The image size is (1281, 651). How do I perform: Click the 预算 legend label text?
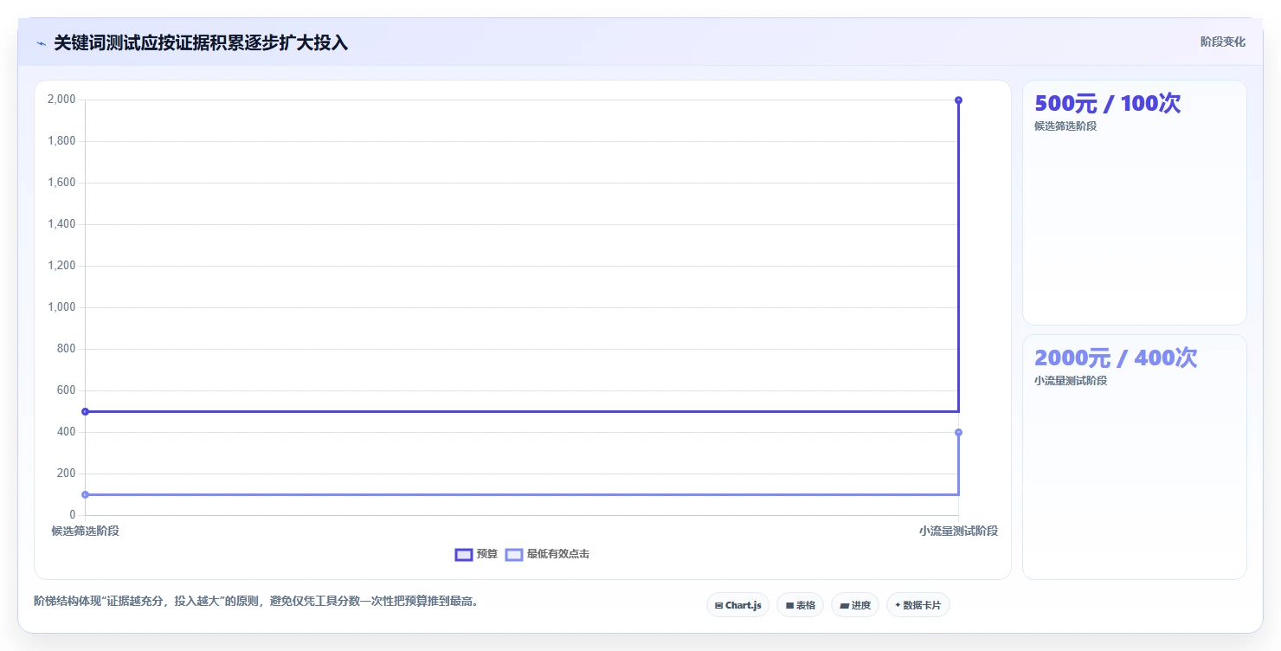[487, 554]
